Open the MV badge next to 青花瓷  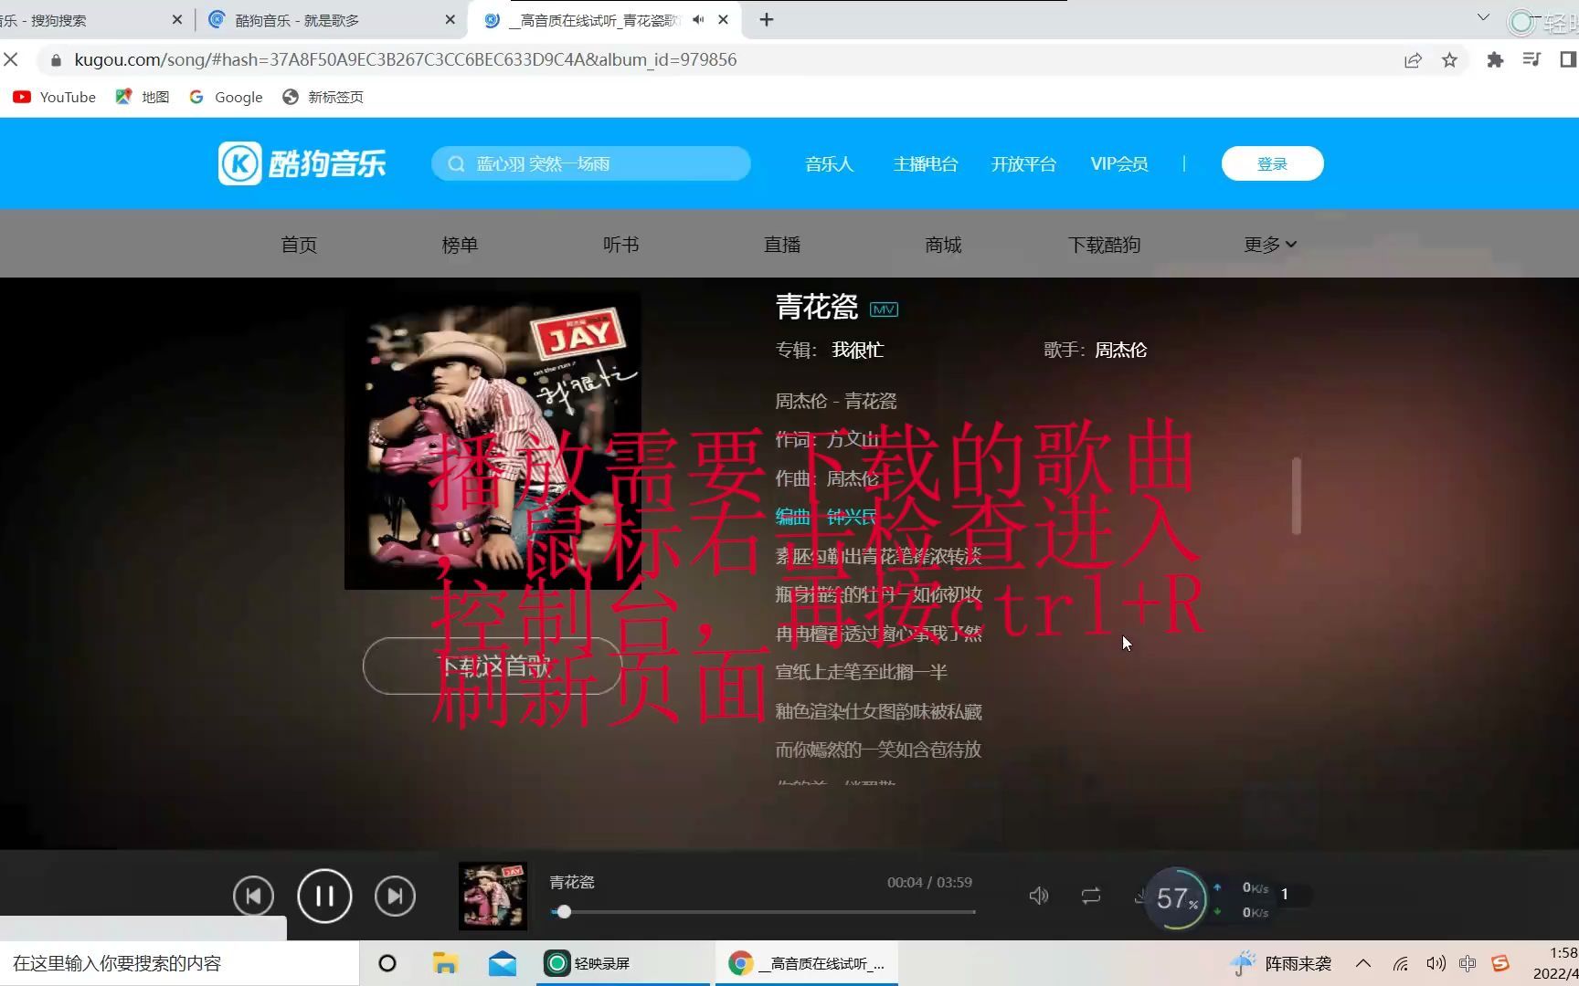point(883,309)
